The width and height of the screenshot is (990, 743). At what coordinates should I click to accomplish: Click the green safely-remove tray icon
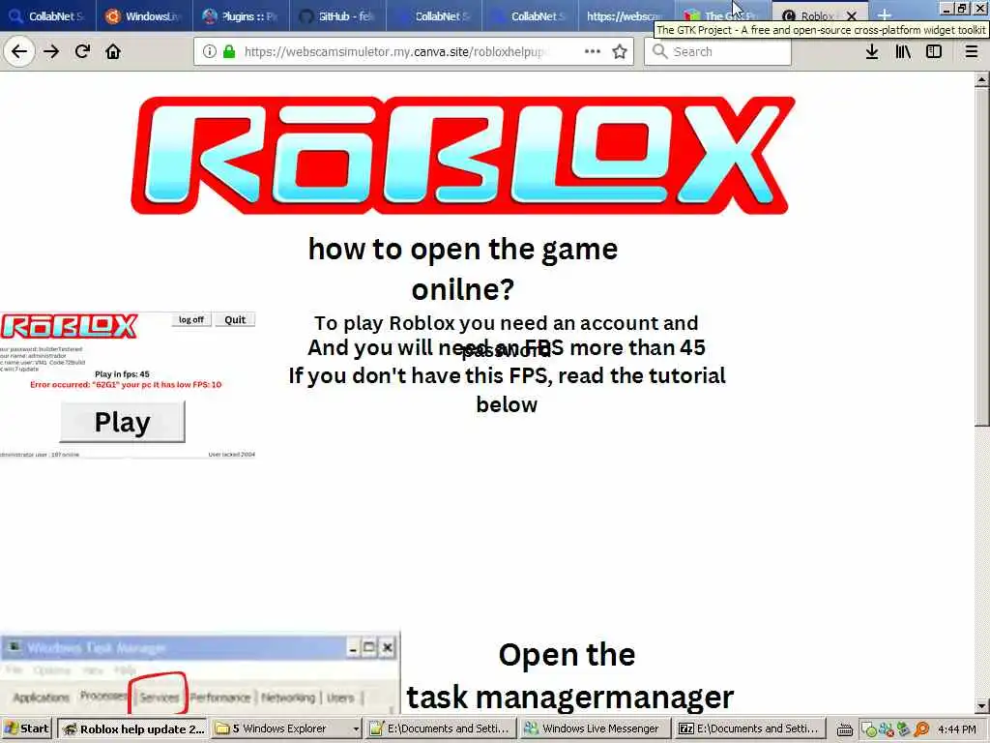click(869, 729)
